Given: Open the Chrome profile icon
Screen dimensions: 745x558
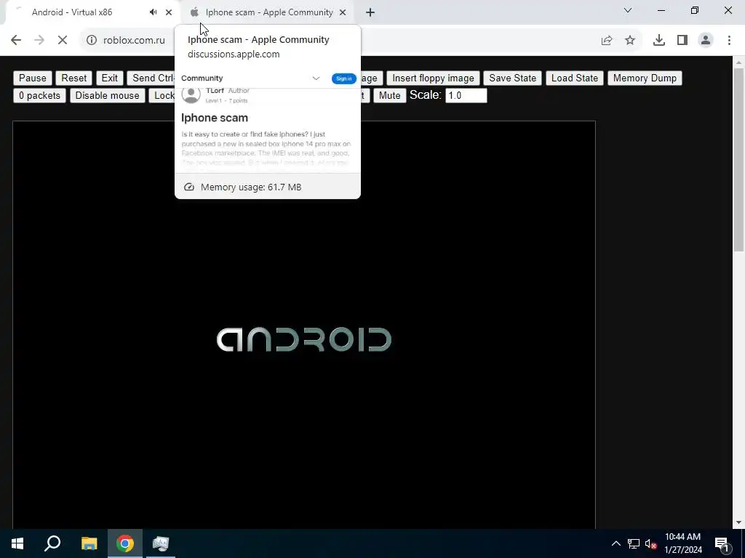Looking at the screenshot, I should (x=706, y=41).
